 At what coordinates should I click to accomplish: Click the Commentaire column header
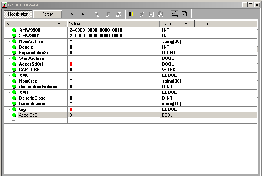(x=225, y=24)
